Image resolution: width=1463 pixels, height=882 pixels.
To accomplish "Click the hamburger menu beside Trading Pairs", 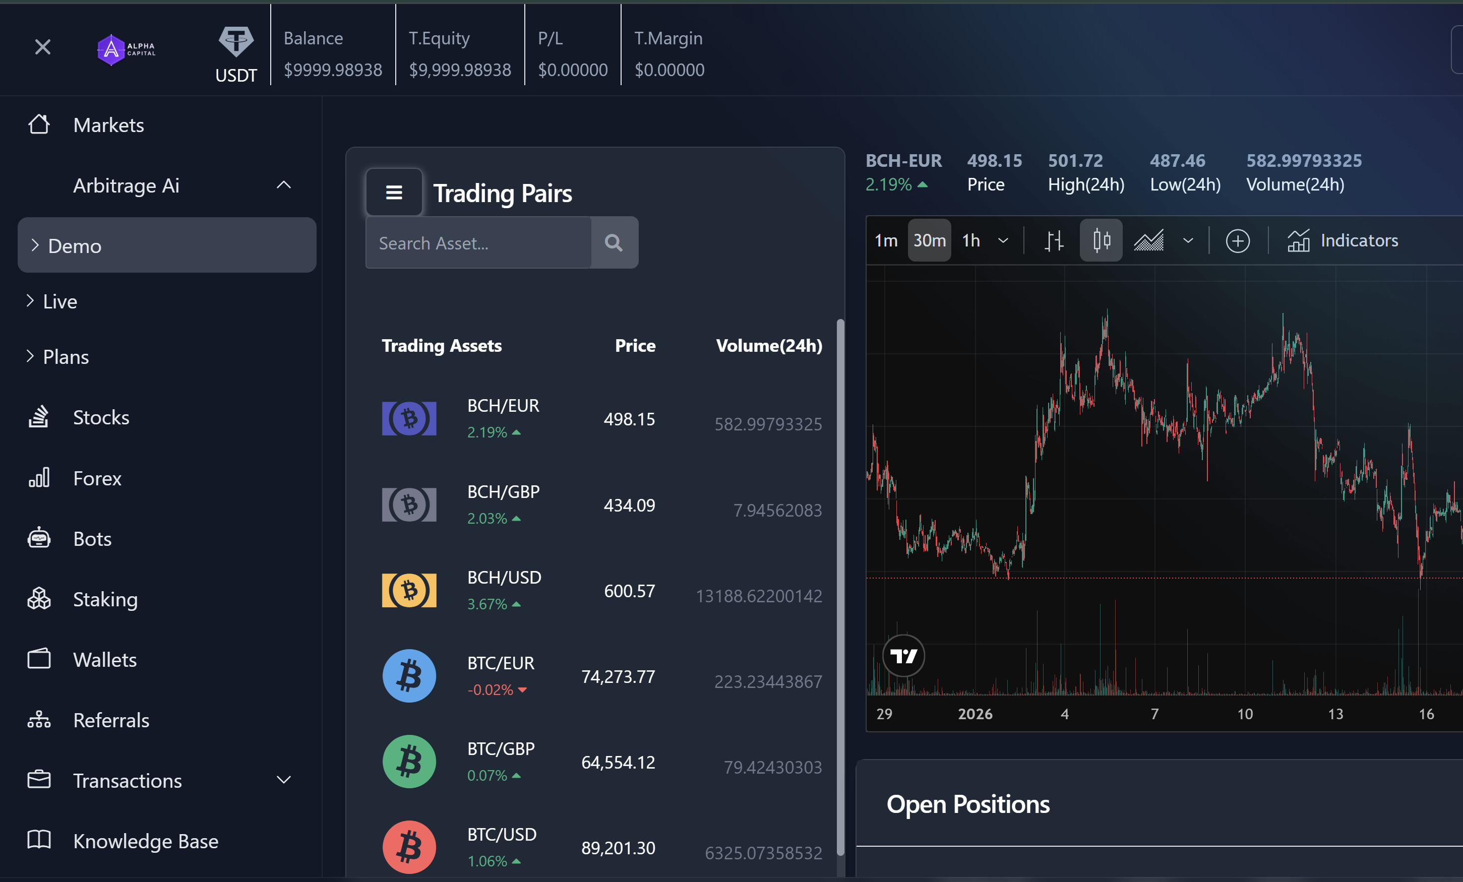I will [394, 192].
